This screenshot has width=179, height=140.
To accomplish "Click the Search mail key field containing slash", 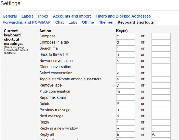I will pyautogui.click(x=125, y=49).
